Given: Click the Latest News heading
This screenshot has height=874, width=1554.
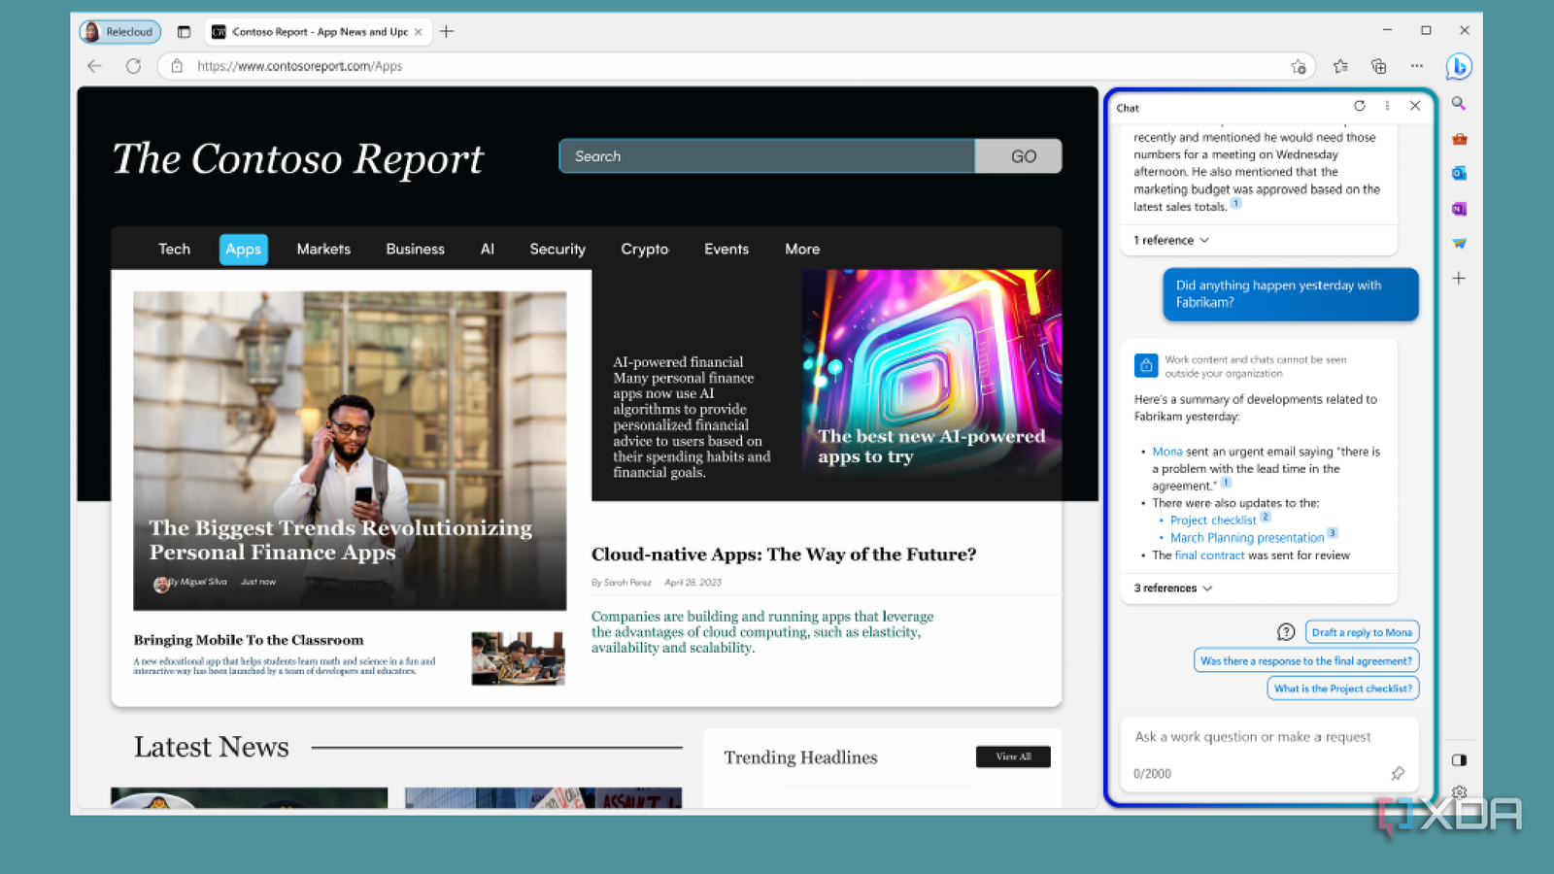Looking at the screenshot, I should click(x=212, y=747).
